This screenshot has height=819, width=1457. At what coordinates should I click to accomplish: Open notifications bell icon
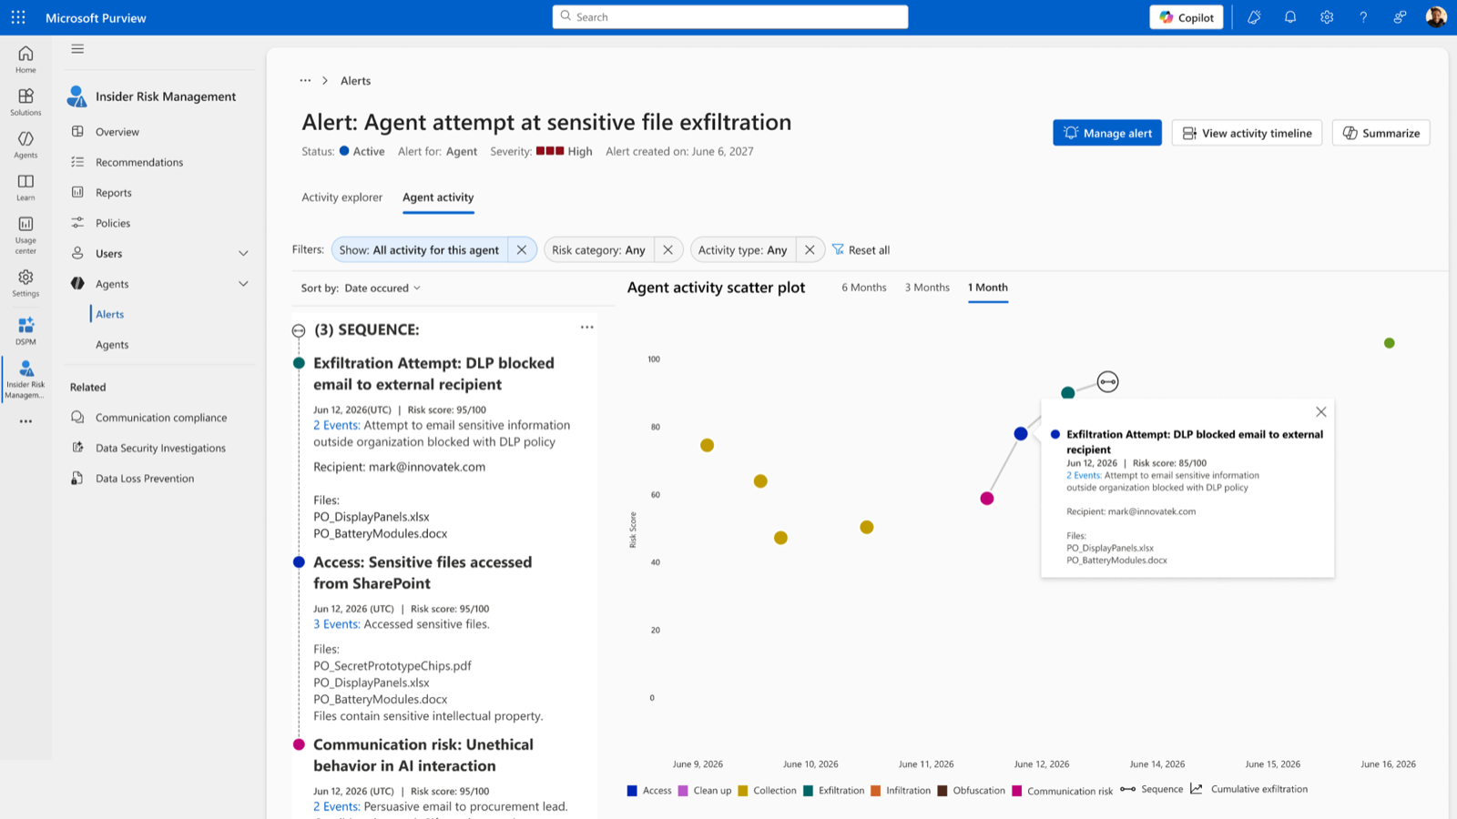pos(1290,17)
